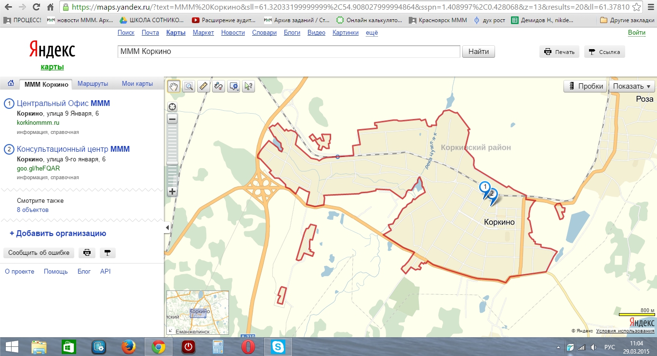Focus the search field containing 'МММ Коркино'
The height and width of the screenshot is (356, 657).
[289, 52]
